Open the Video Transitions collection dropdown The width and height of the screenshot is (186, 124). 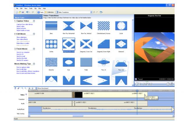tap(91, 12)
